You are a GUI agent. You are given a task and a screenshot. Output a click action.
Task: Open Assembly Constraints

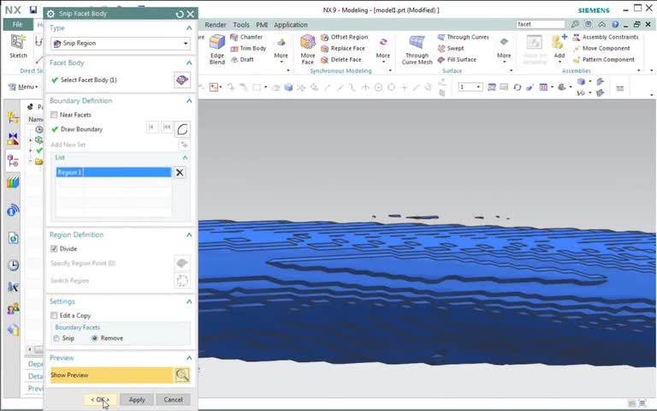[x=606, y=37]
